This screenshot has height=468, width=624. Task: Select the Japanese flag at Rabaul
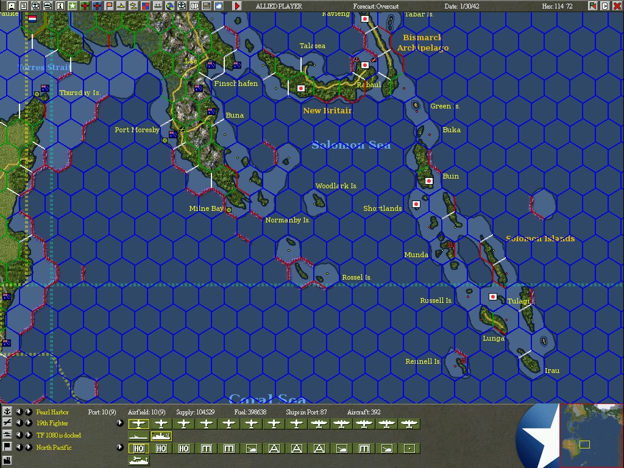point(365,65)
